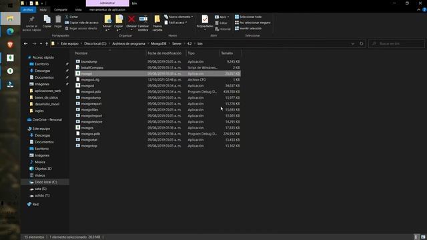Switch to large icons view in status bar

(423, 237)
